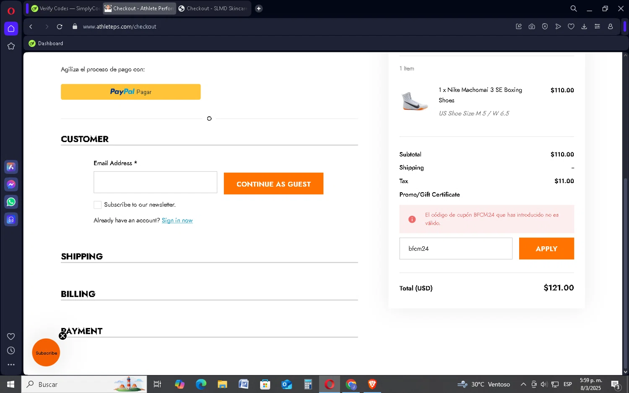The image size is (629, 393).
Task: Click CONTINUE AS GUEST button
Action: coord(273,184)
